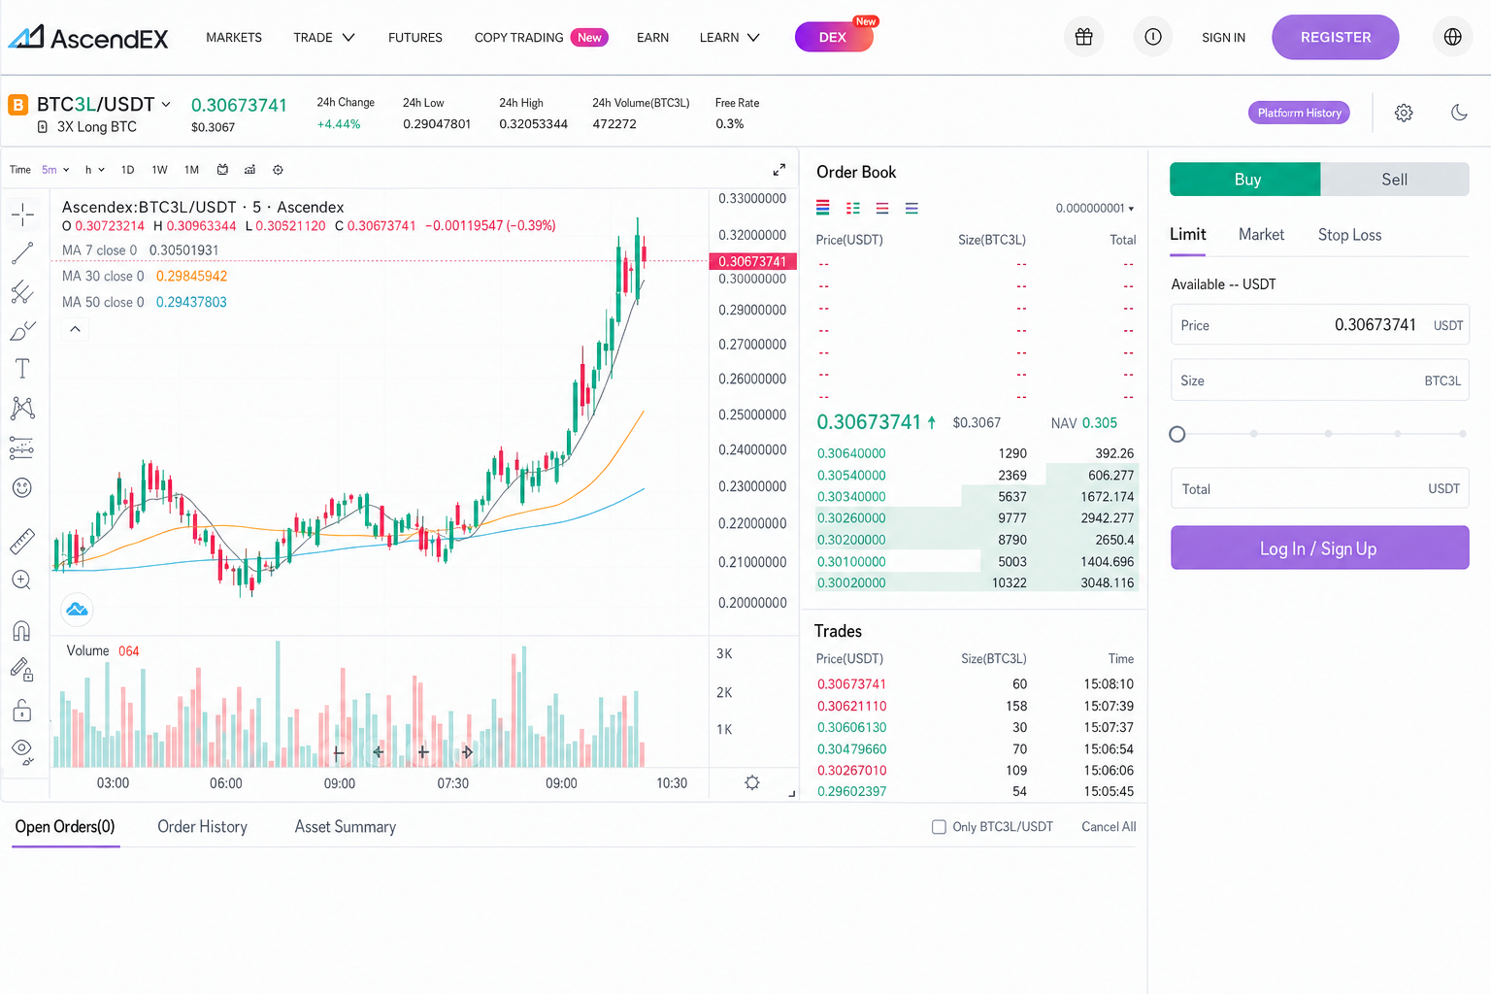Expand chart to fullscreen

779,170
